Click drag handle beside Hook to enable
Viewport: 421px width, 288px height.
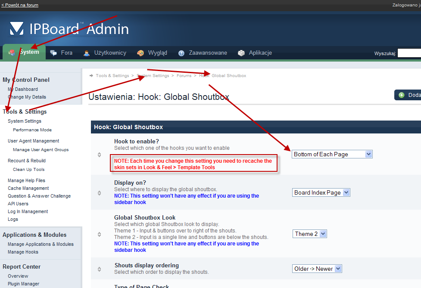pos(99,155)
